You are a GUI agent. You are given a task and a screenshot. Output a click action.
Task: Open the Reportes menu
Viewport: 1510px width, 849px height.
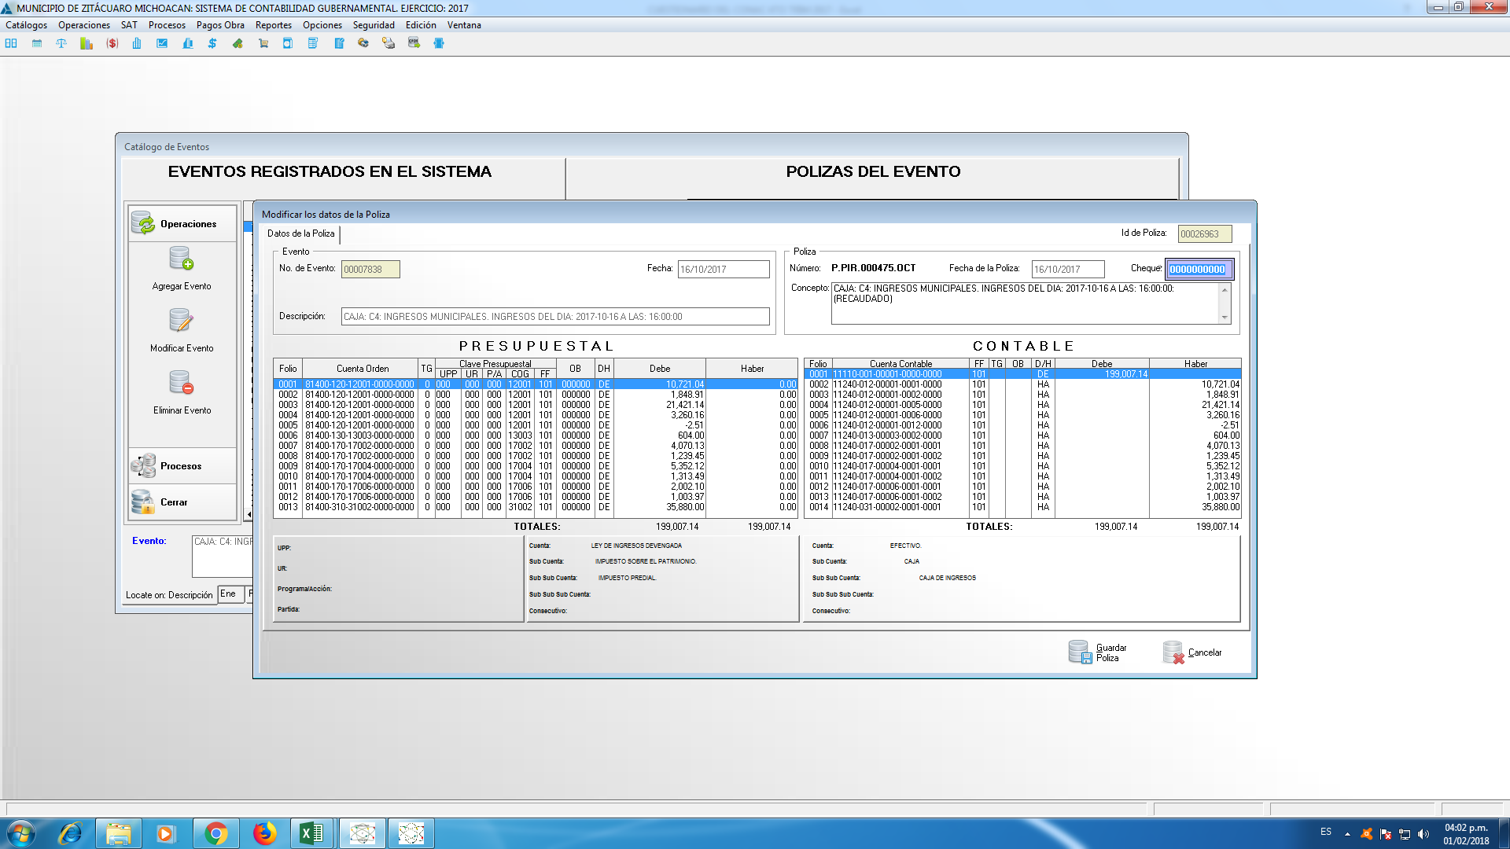click(x=273, y=25)
